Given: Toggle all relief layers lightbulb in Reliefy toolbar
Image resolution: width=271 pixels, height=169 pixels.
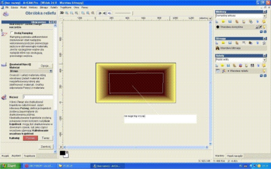Looking at the screenshot, I should tap(264, 65).
